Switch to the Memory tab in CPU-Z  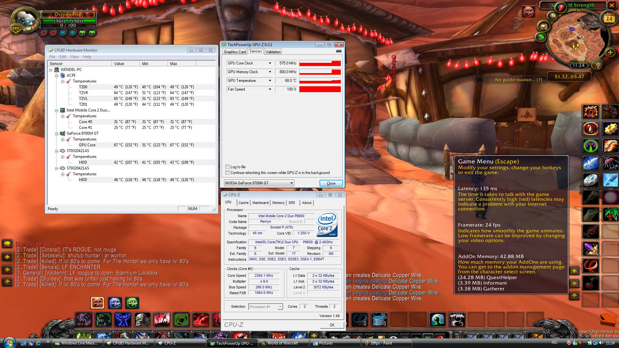[x=278, y=203]
